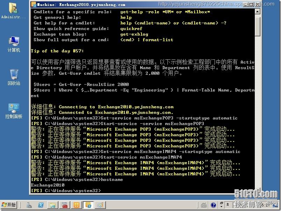
Task: Click the keyboard language bar icon
Action: (x=203, y=205)
